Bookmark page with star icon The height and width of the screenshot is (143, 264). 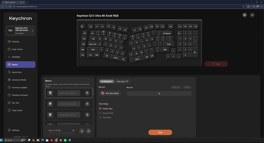pos(243,7)
